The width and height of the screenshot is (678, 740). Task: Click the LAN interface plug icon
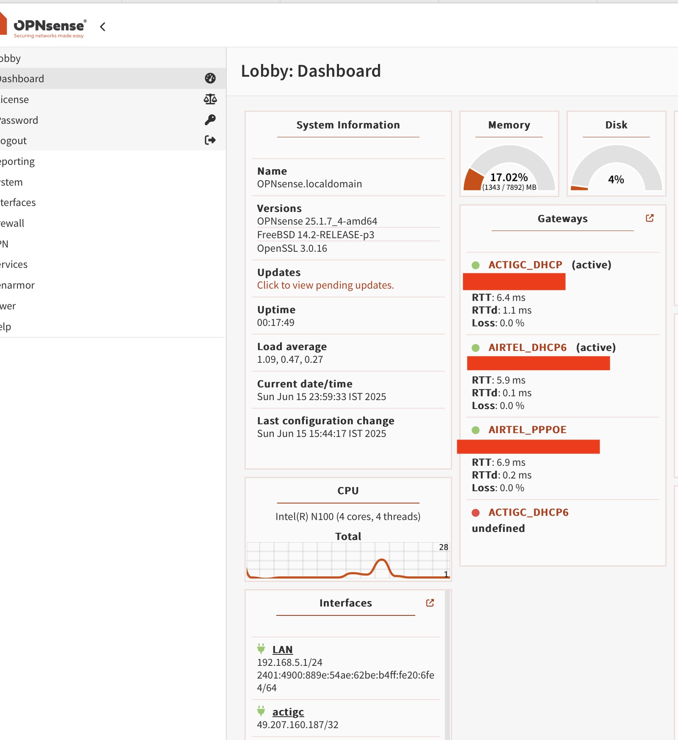[261, 649]
